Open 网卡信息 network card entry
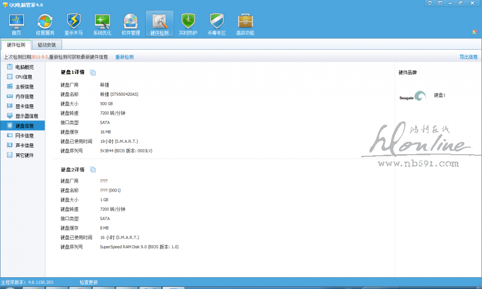This screenshot has width=482, height=289. (24, 135)
